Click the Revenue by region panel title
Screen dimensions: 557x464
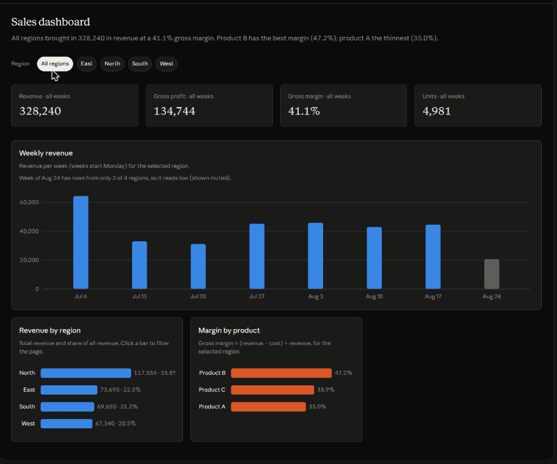click(x=50, y=330)
